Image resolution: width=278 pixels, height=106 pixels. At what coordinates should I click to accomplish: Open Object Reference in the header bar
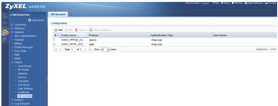tap(254, 3)
